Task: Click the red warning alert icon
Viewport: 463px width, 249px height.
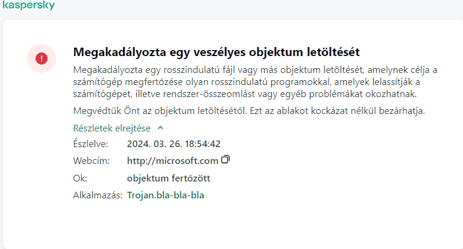Action: coord(42,58)
